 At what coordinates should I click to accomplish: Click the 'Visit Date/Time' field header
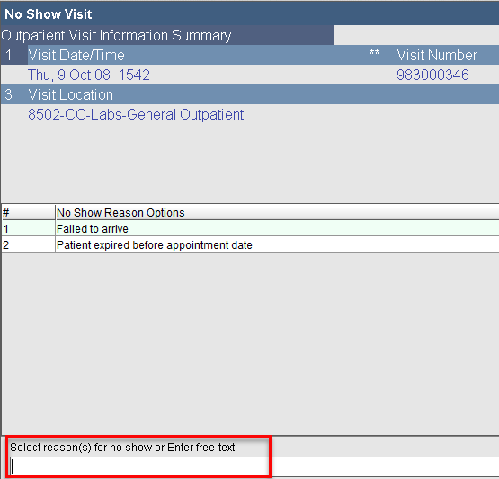pyautogui.click(x=76, y=55)
